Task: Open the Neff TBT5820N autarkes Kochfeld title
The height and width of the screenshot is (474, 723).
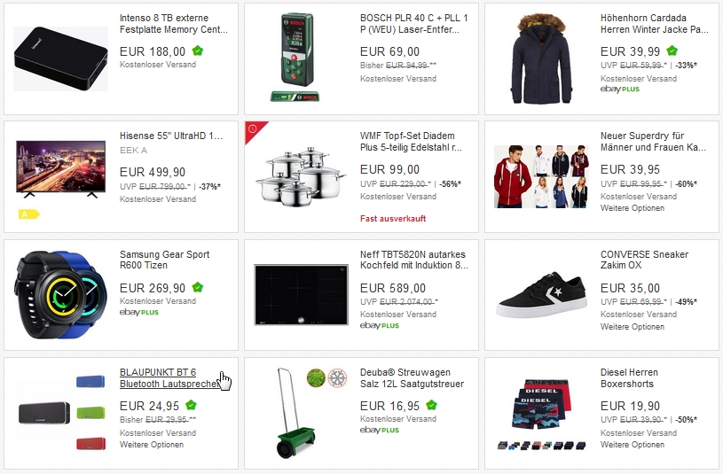Action: (413, 260)
